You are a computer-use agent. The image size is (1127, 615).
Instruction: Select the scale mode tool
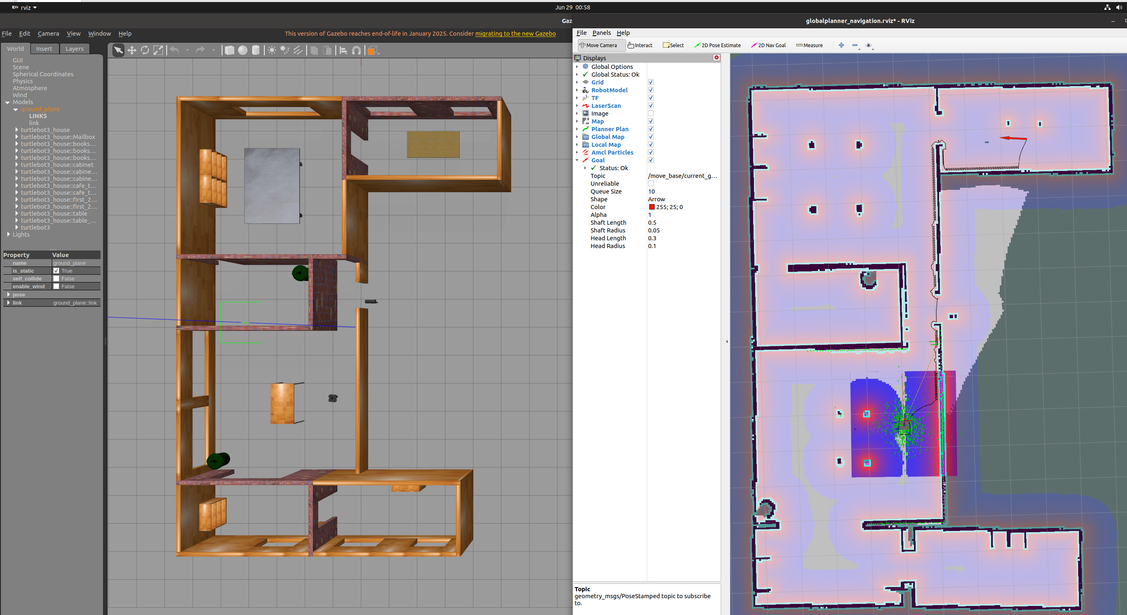click(x=158, y=50)
